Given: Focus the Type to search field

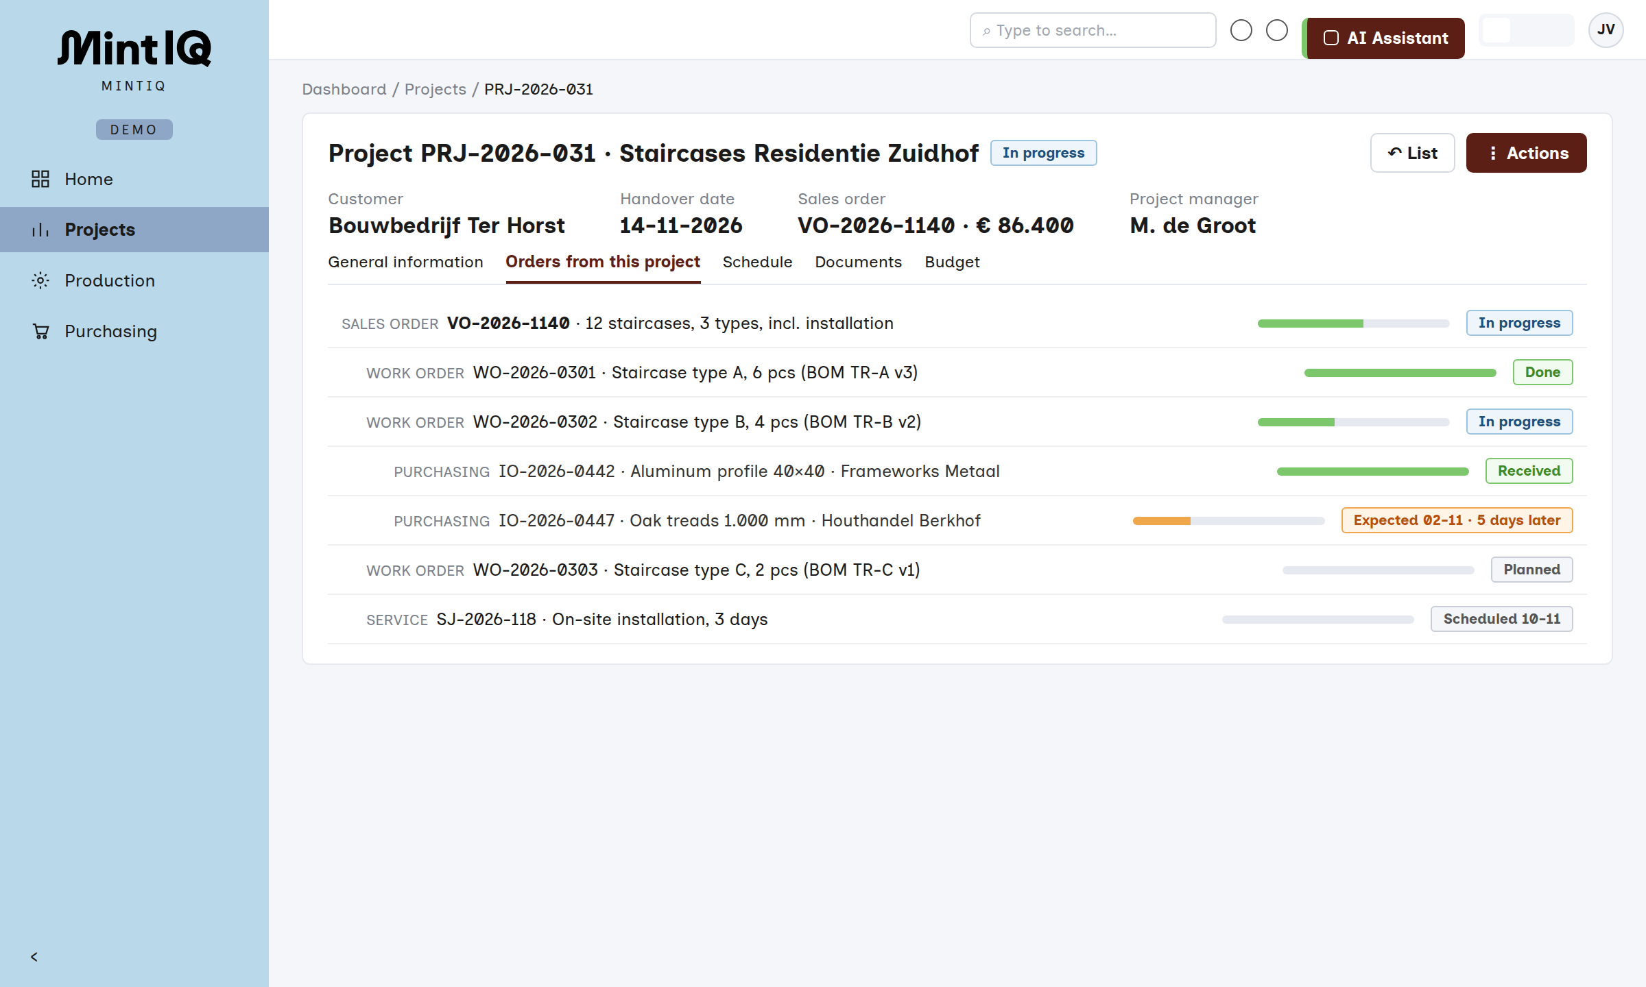Looking at the screenshot, I should click(x=1093, y=30).
